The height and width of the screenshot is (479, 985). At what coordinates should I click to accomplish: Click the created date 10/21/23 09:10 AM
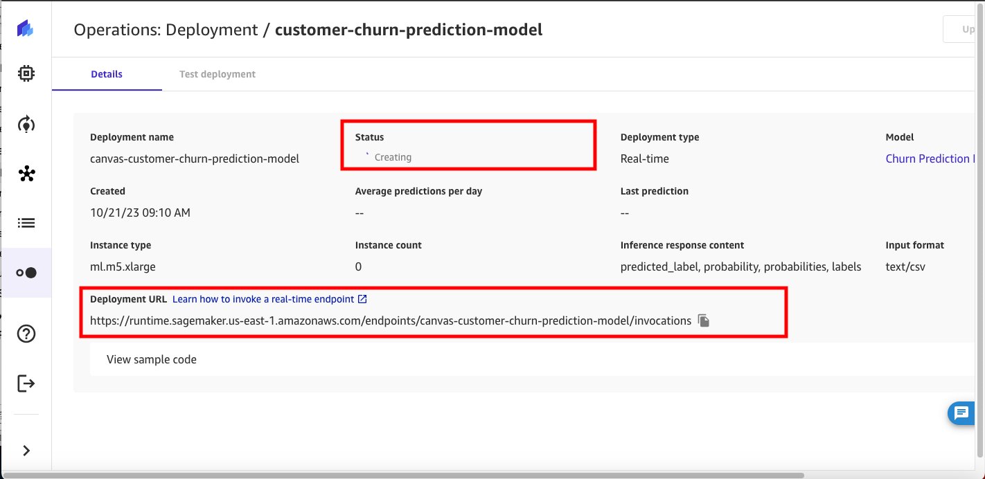140,213
